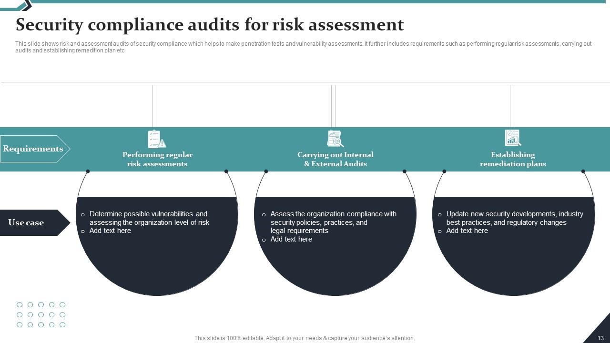Click the risk assessment checklist icon
610x343 pixels.
[157, 139]
